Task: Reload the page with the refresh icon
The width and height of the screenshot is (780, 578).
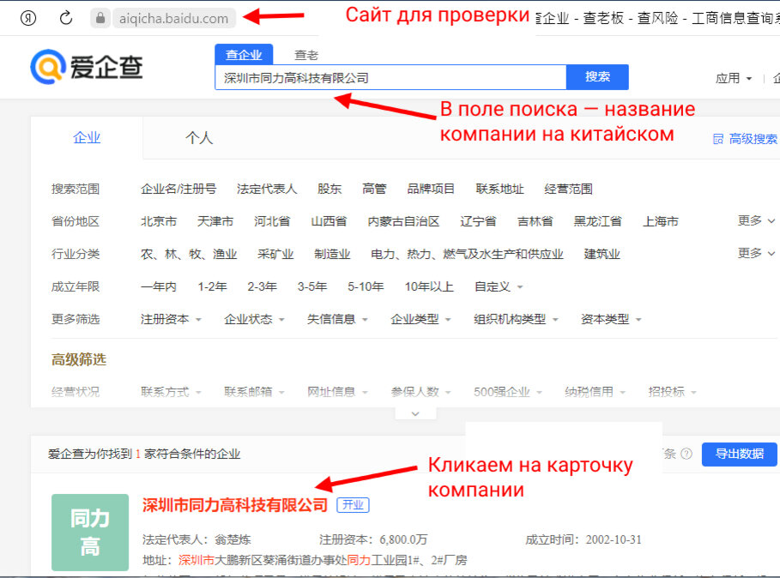Action: pos(66,18)
